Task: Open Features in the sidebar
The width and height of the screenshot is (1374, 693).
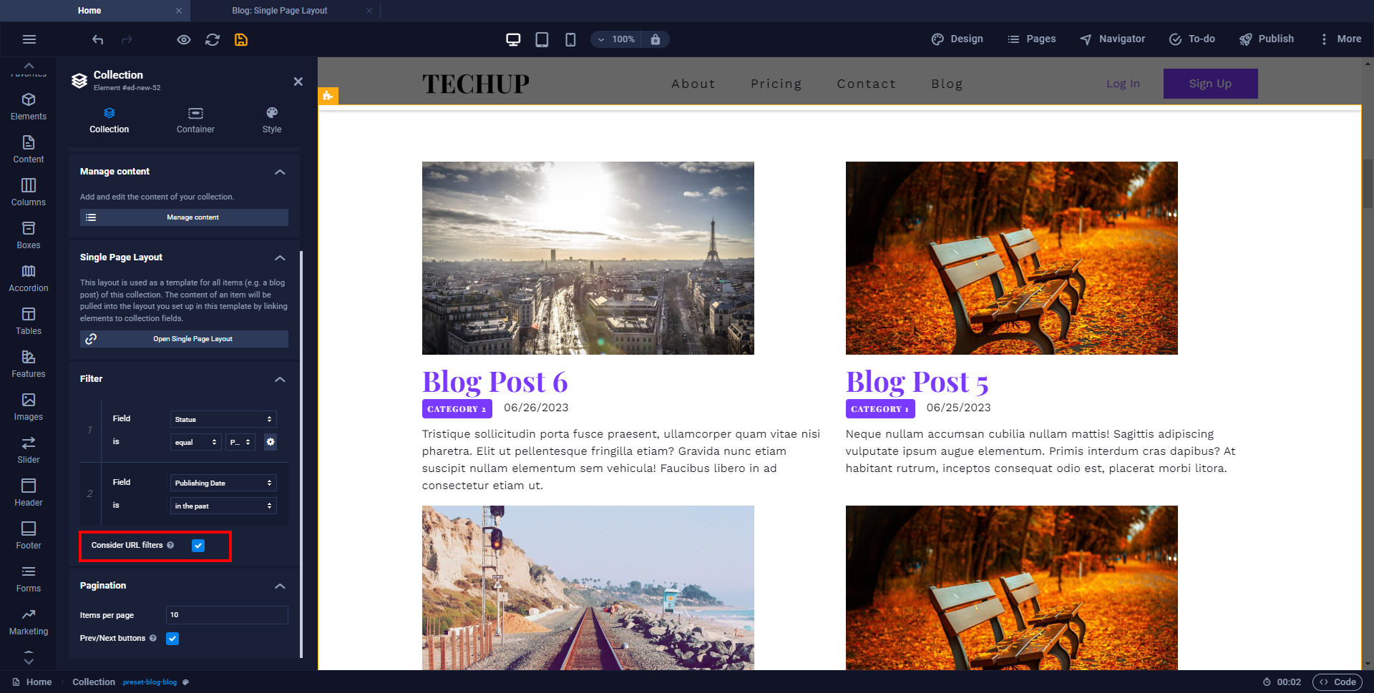Action: pyautogui.click(x=29, y=364)
